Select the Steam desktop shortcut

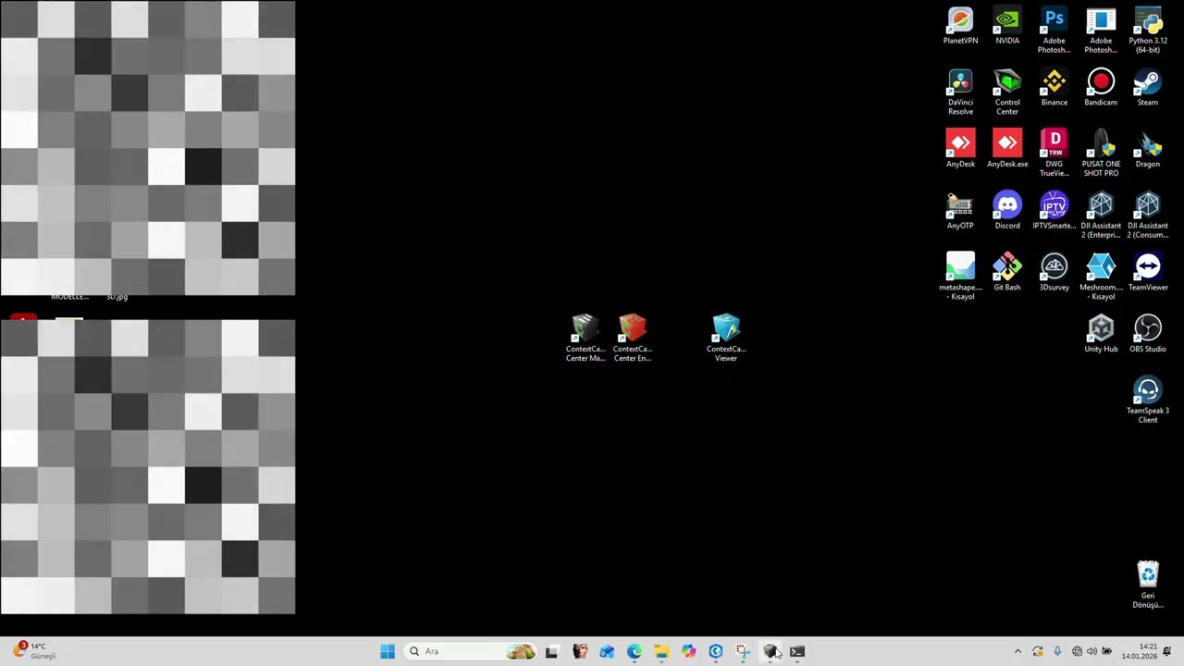1148,88
